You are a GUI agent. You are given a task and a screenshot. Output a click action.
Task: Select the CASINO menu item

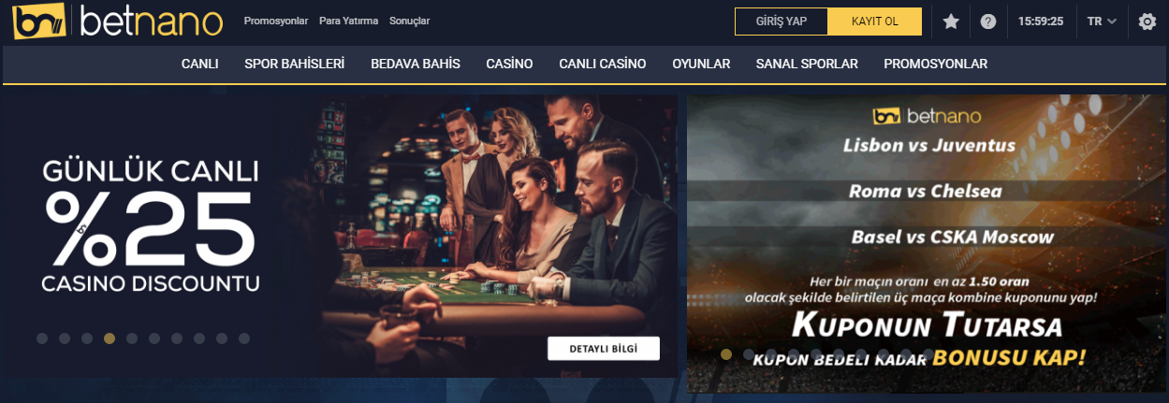pos(509,64)
